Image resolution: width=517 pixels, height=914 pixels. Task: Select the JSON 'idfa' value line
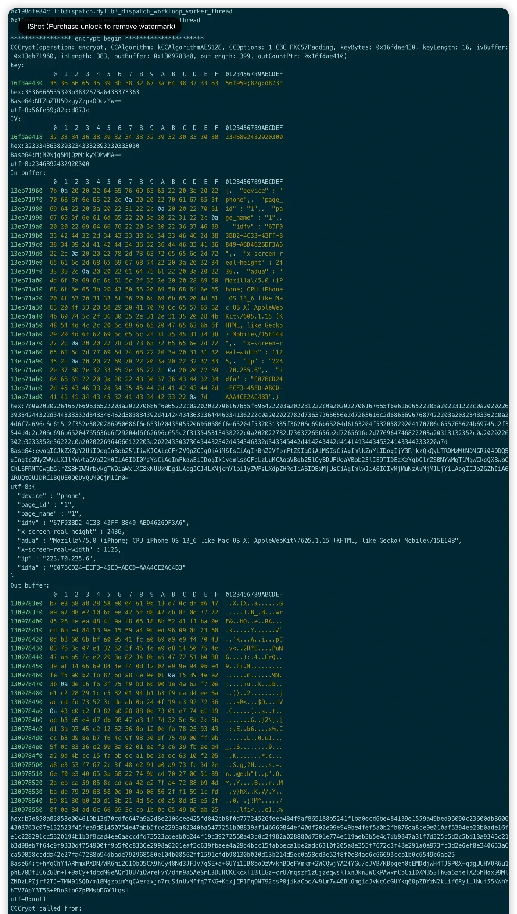(x=102, y=567)
